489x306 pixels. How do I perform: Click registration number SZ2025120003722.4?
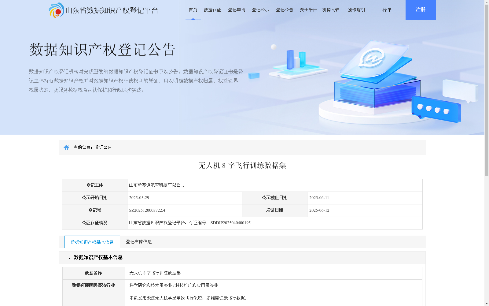click(147, 211)
